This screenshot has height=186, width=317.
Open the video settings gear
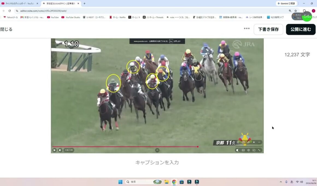tap(248, 150)
